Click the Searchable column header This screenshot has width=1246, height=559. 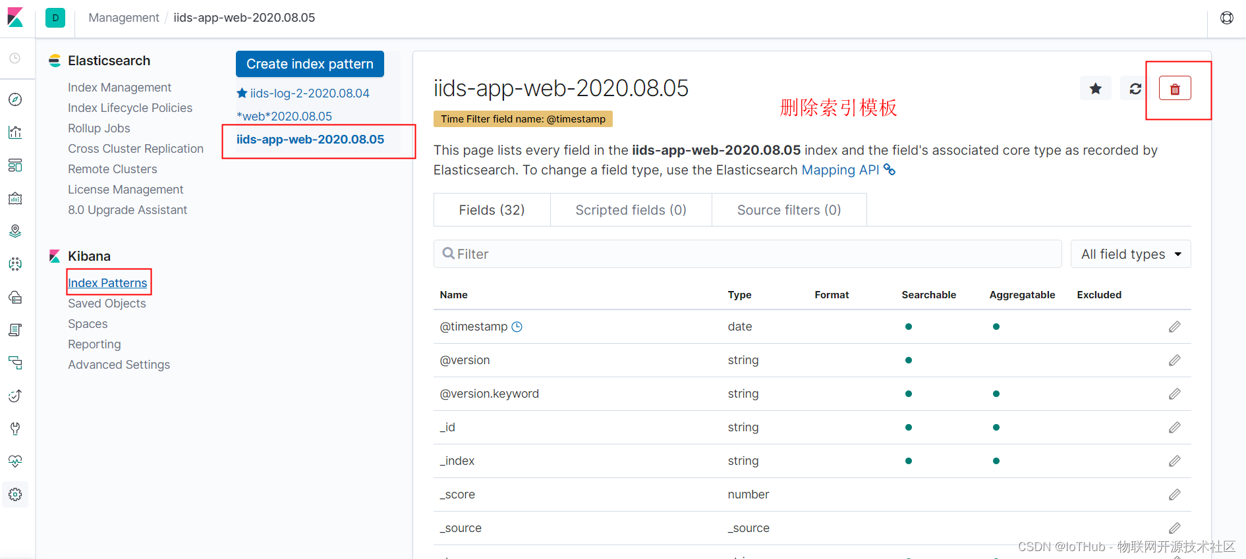click(928, 295)
